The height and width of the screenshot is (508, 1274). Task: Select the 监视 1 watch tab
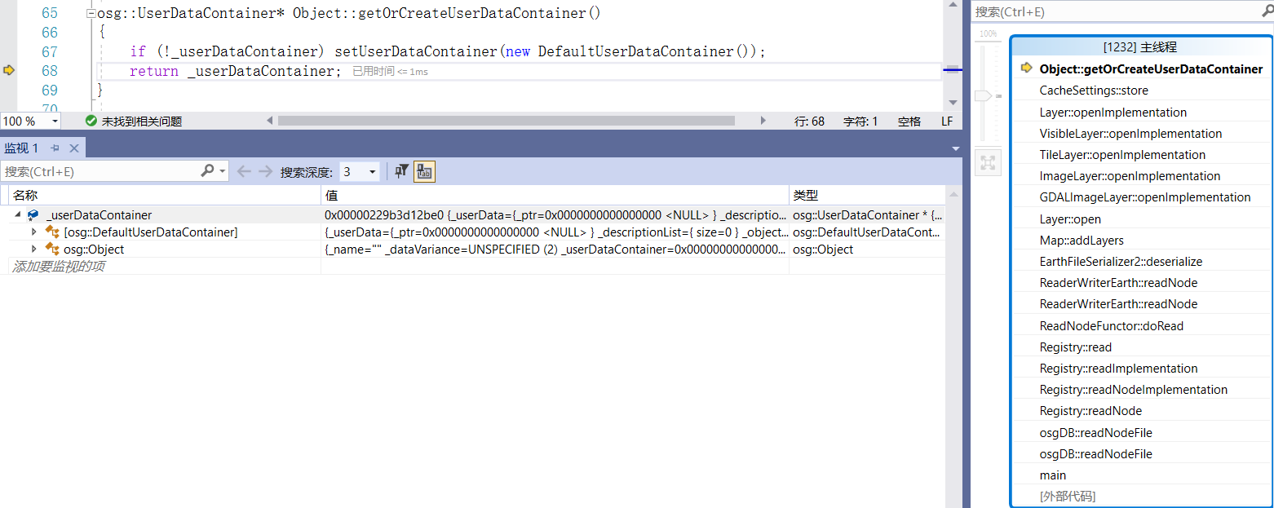click(x=22, y=148)
